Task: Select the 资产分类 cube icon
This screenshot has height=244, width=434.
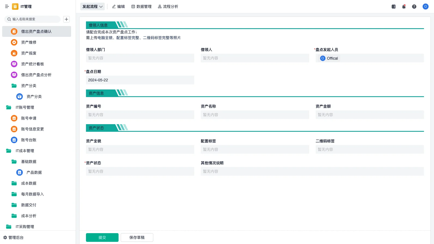Action: (19, 96)
